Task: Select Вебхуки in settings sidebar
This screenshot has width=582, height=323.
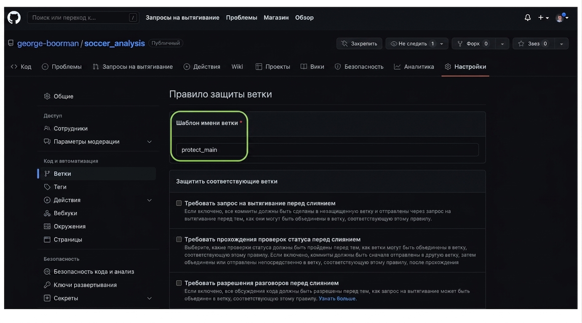Action: tap(99, 213)
